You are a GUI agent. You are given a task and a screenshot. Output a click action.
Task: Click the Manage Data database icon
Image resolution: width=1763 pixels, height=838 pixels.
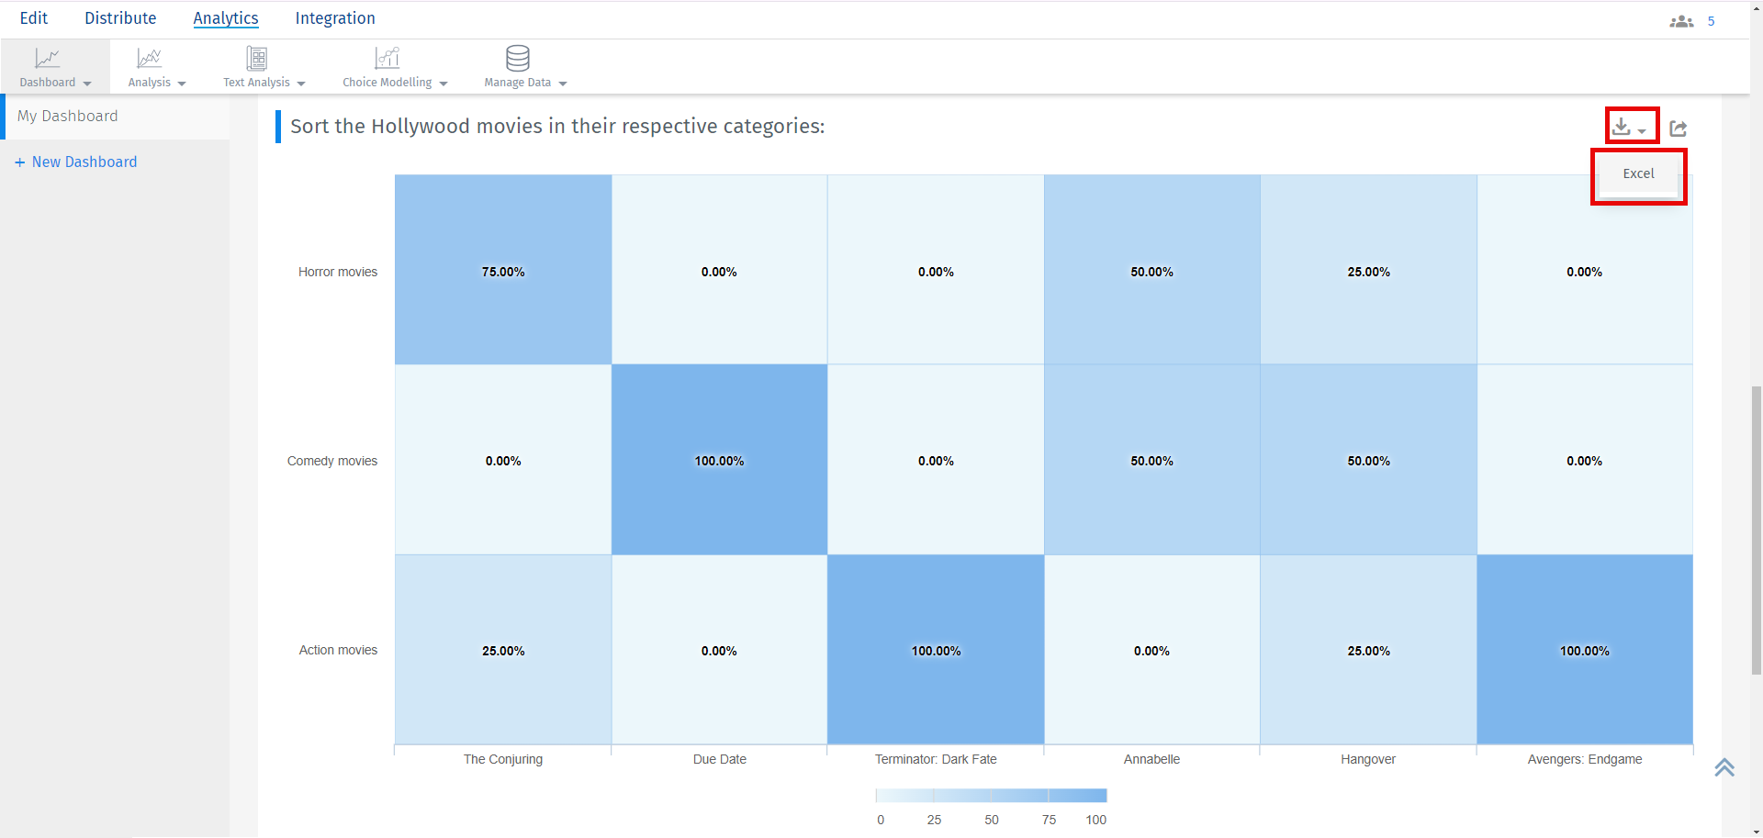518,59
